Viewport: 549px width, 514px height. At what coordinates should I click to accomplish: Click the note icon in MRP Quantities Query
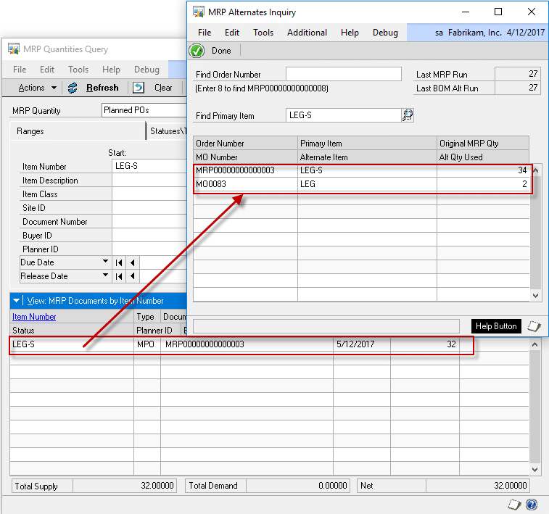(513, 505)
